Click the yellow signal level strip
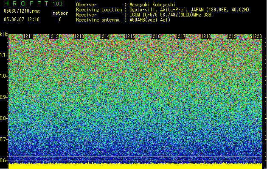This screenshot has height=169, width=267. click(x=135, y=166)
